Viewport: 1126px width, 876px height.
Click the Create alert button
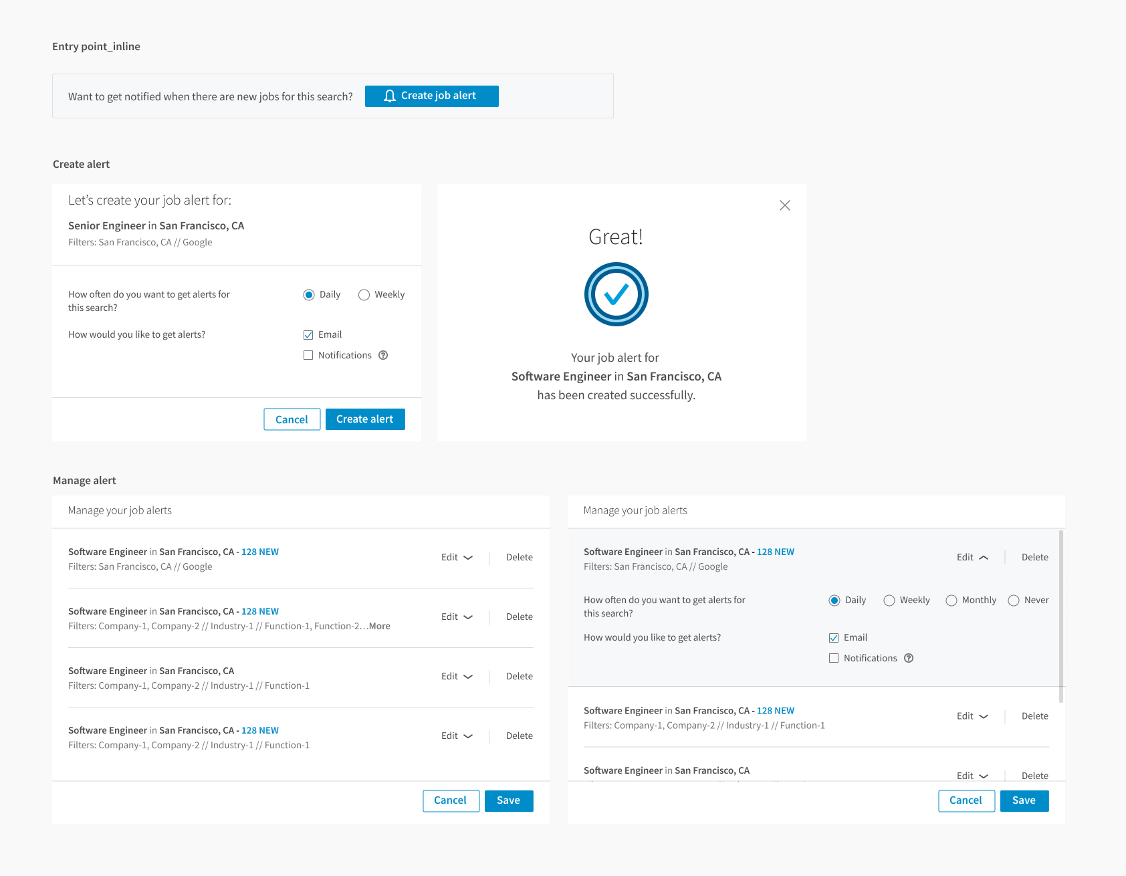(365, 419)
